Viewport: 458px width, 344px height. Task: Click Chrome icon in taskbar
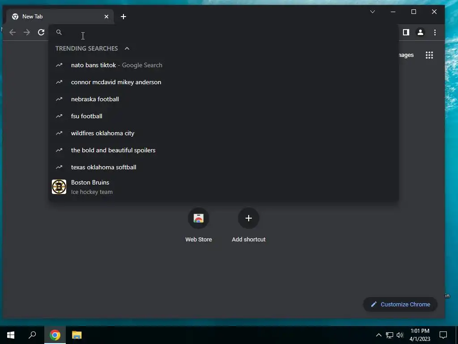coord(55,335)
